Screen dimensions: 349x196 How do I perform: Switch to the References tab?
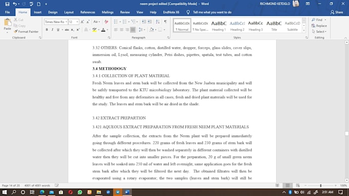tap(88, 12)
